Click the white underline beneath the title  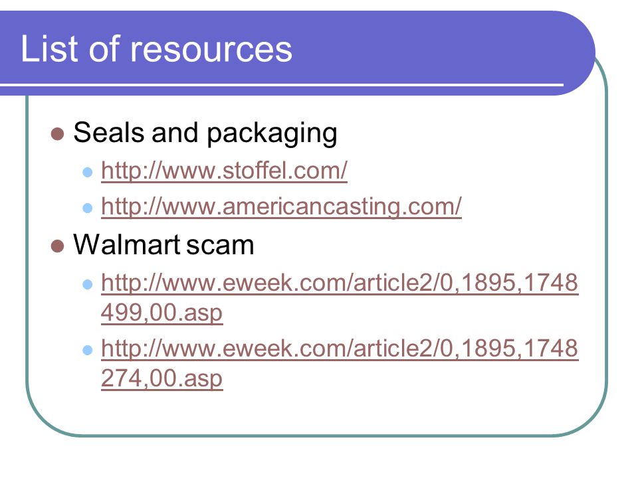pos(282,85)
